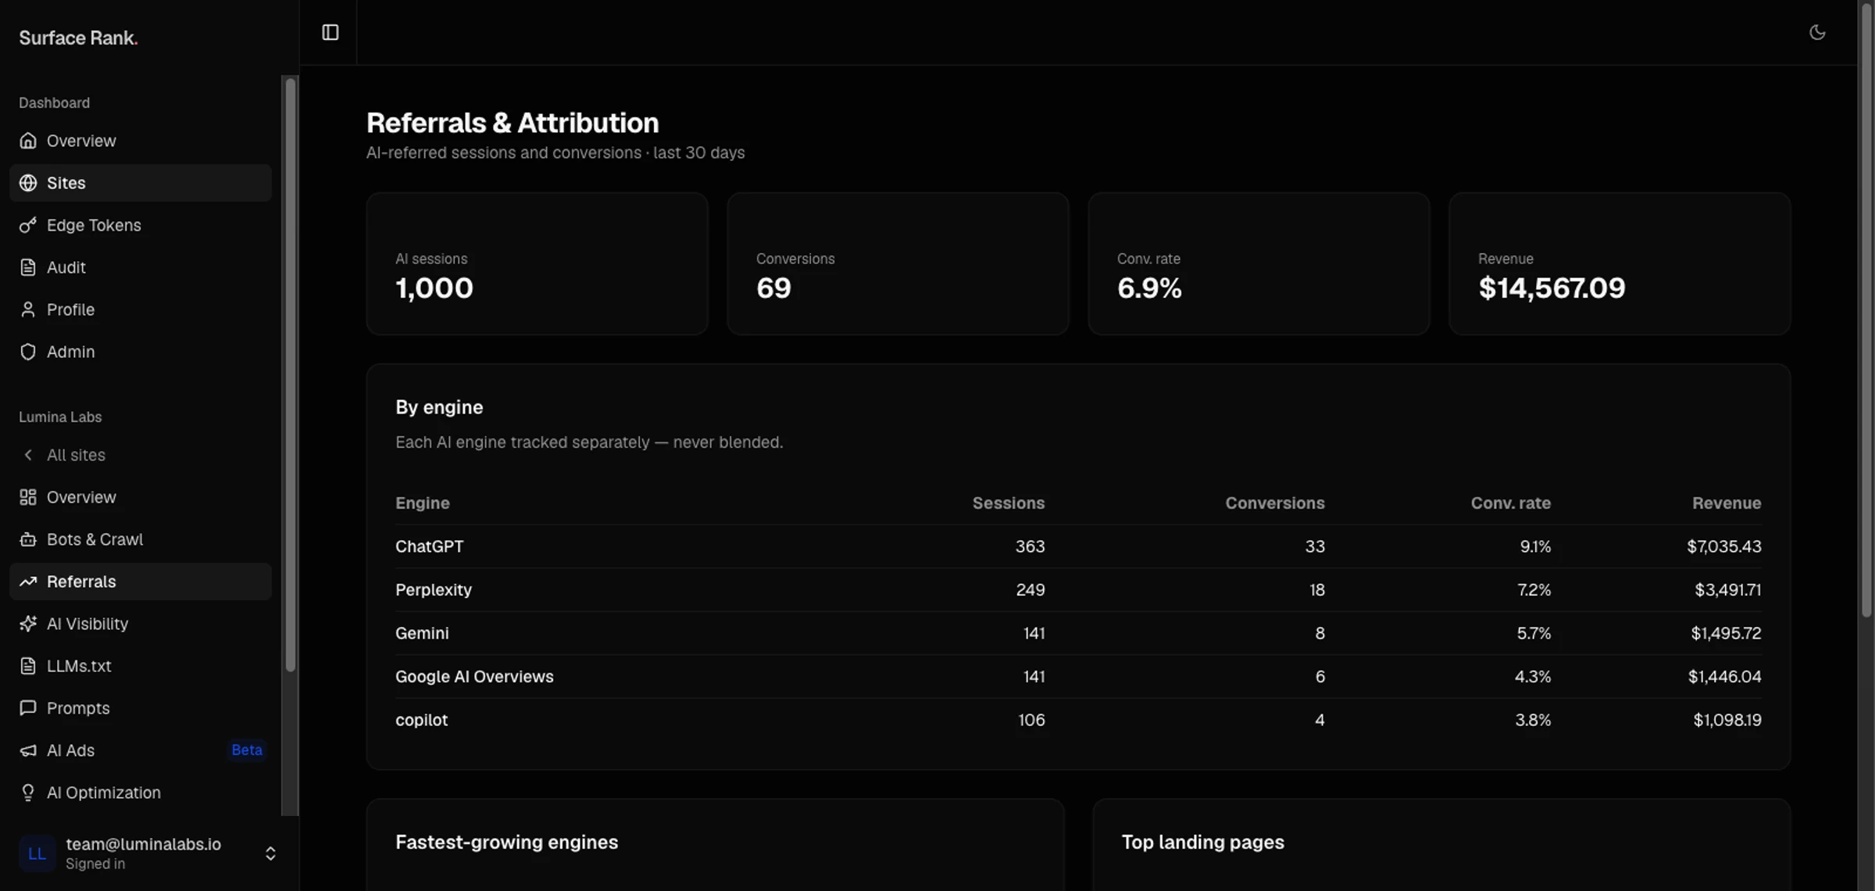Click the Conv. rate column header in table

1511,503
